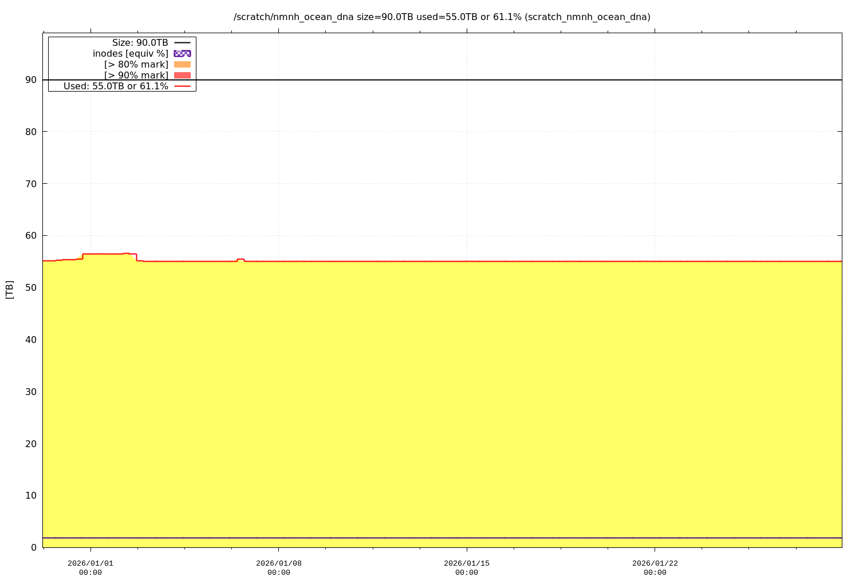Select the black Size line legend sample
This screenshot has height=584, width=859.
182,43
